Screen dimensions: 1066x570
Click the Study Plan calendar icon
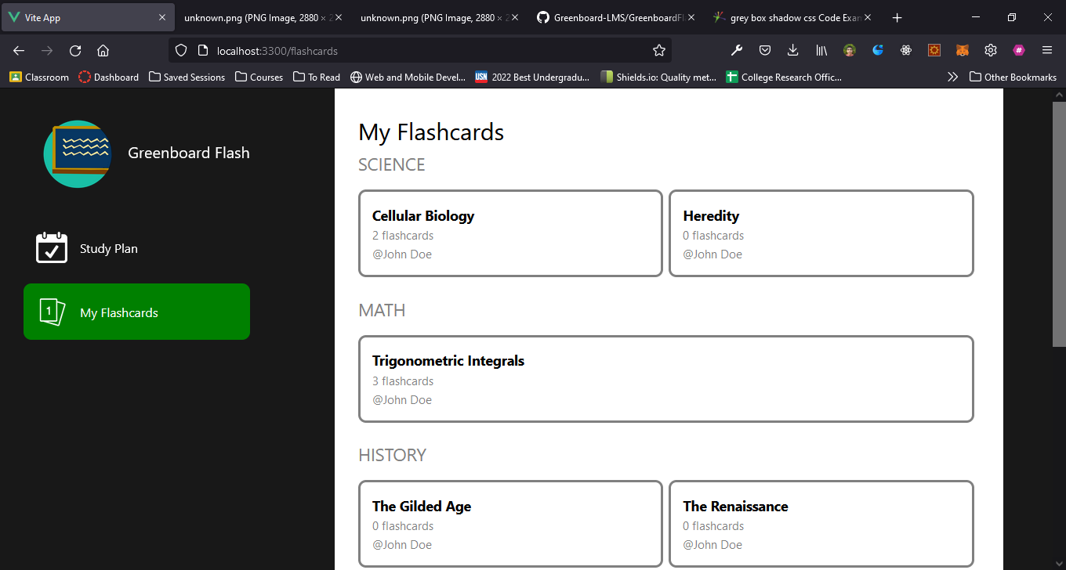pos(52,247)
